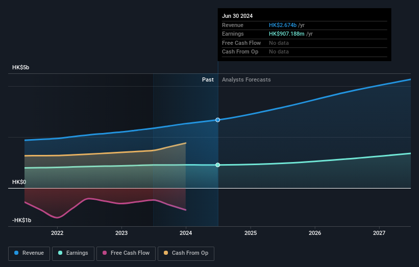Click the HK$0 y-axis label
The width and height of the screenshot is (419, 267).
point(19,182)
